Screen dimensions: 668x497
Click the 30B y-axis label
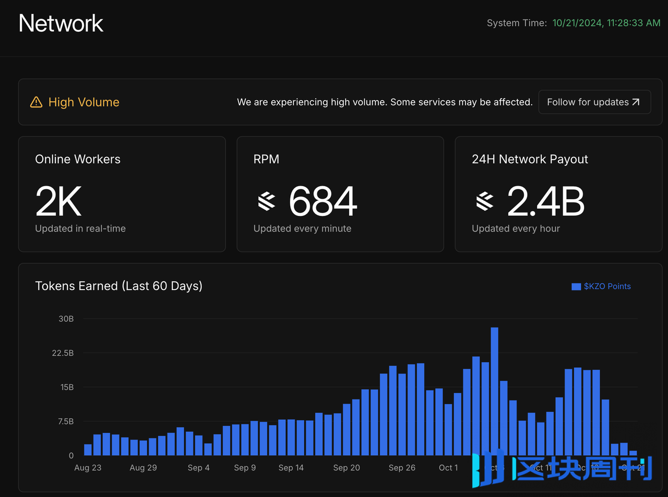pyautogui.click(x=66, y=319)
